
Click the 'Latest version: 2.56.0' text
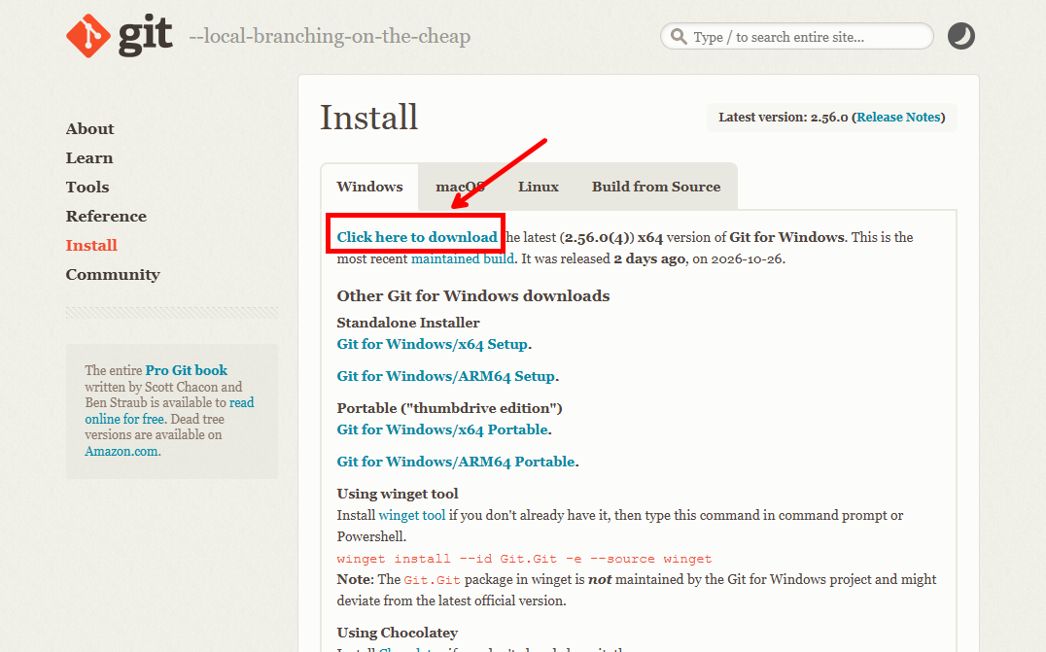tap(784, 118)
